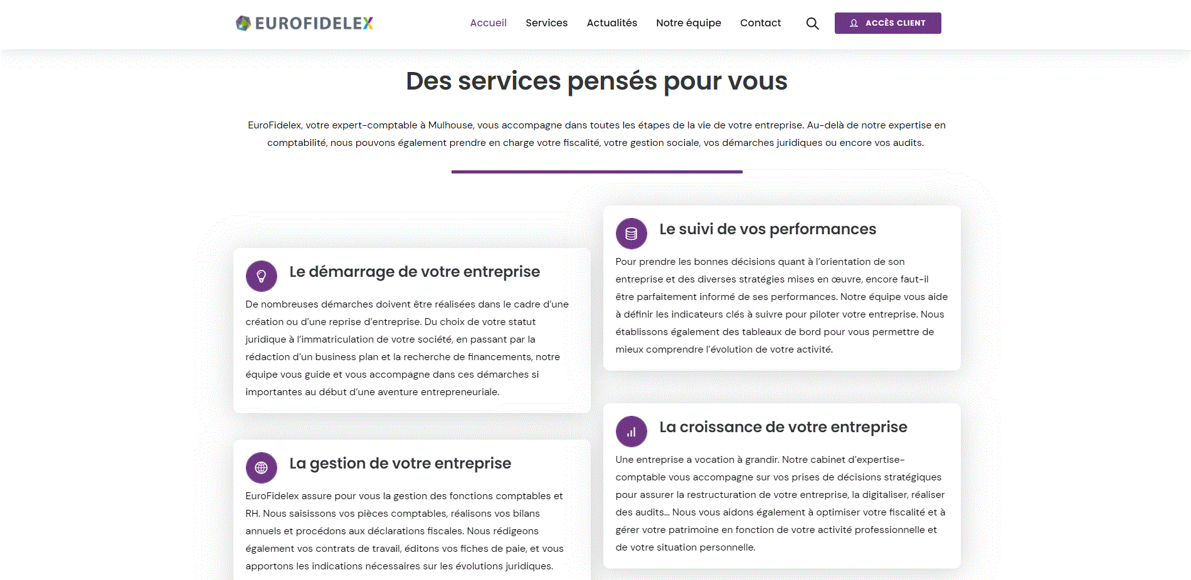Open the Services menu
1191x580 pixels.
click(546, 23)
